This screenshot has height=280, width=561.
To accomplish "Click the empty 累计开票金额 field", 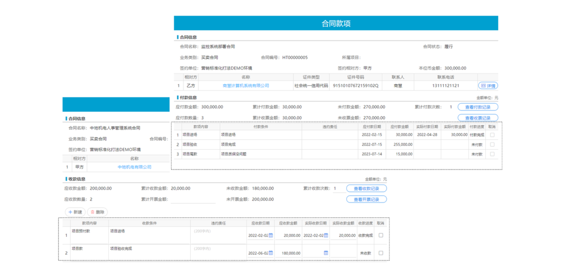I will [x=193, y=199].
